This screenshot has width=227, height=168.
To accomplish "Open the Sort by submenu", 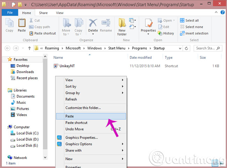I will tap(91, 87).
